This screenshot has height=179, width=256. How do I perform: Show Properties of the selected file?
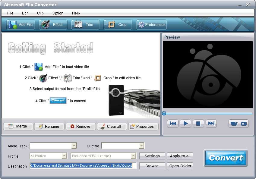(x=143, y=127)
